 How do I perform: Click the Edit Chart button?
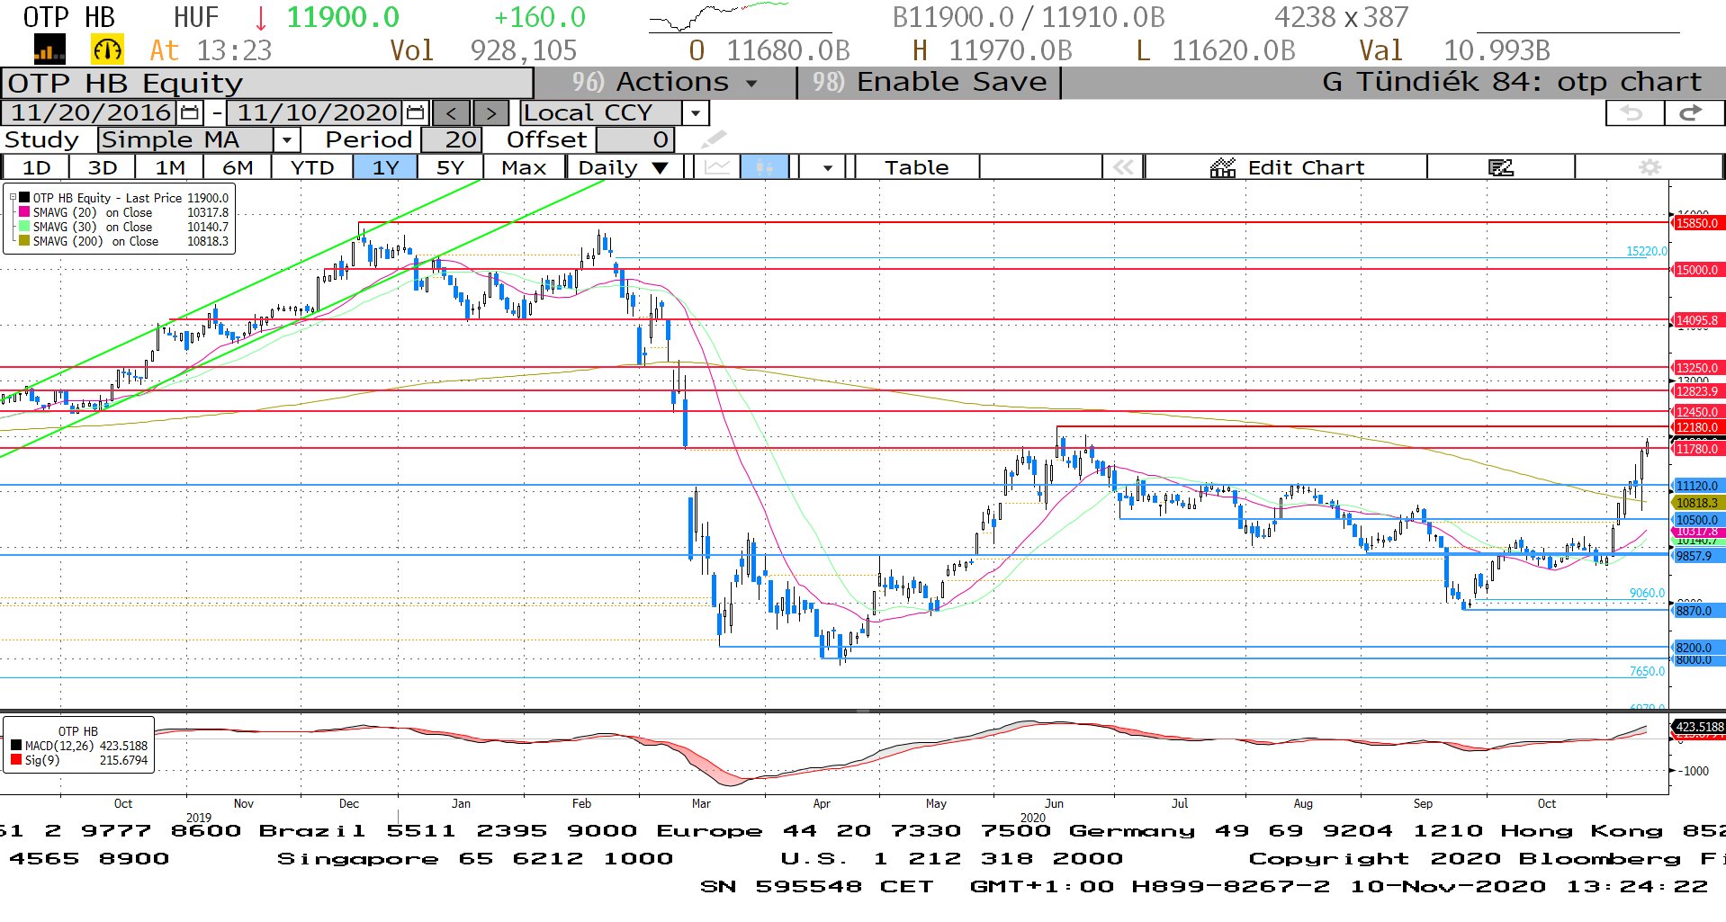tap(1287, 167)
